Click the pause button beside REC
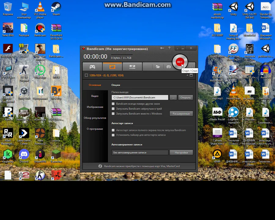This screenshot has height=220, width=275. [192, 66]
